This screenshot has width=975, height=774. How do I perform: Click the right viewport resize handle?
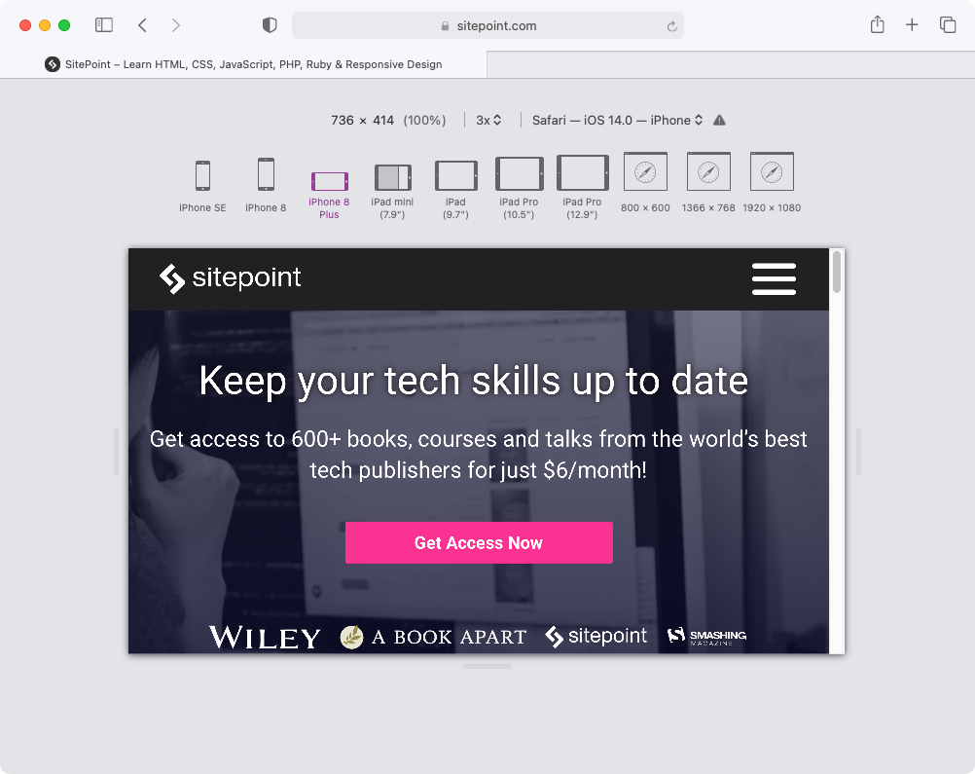pyautogui.click(x=859, y=452)
